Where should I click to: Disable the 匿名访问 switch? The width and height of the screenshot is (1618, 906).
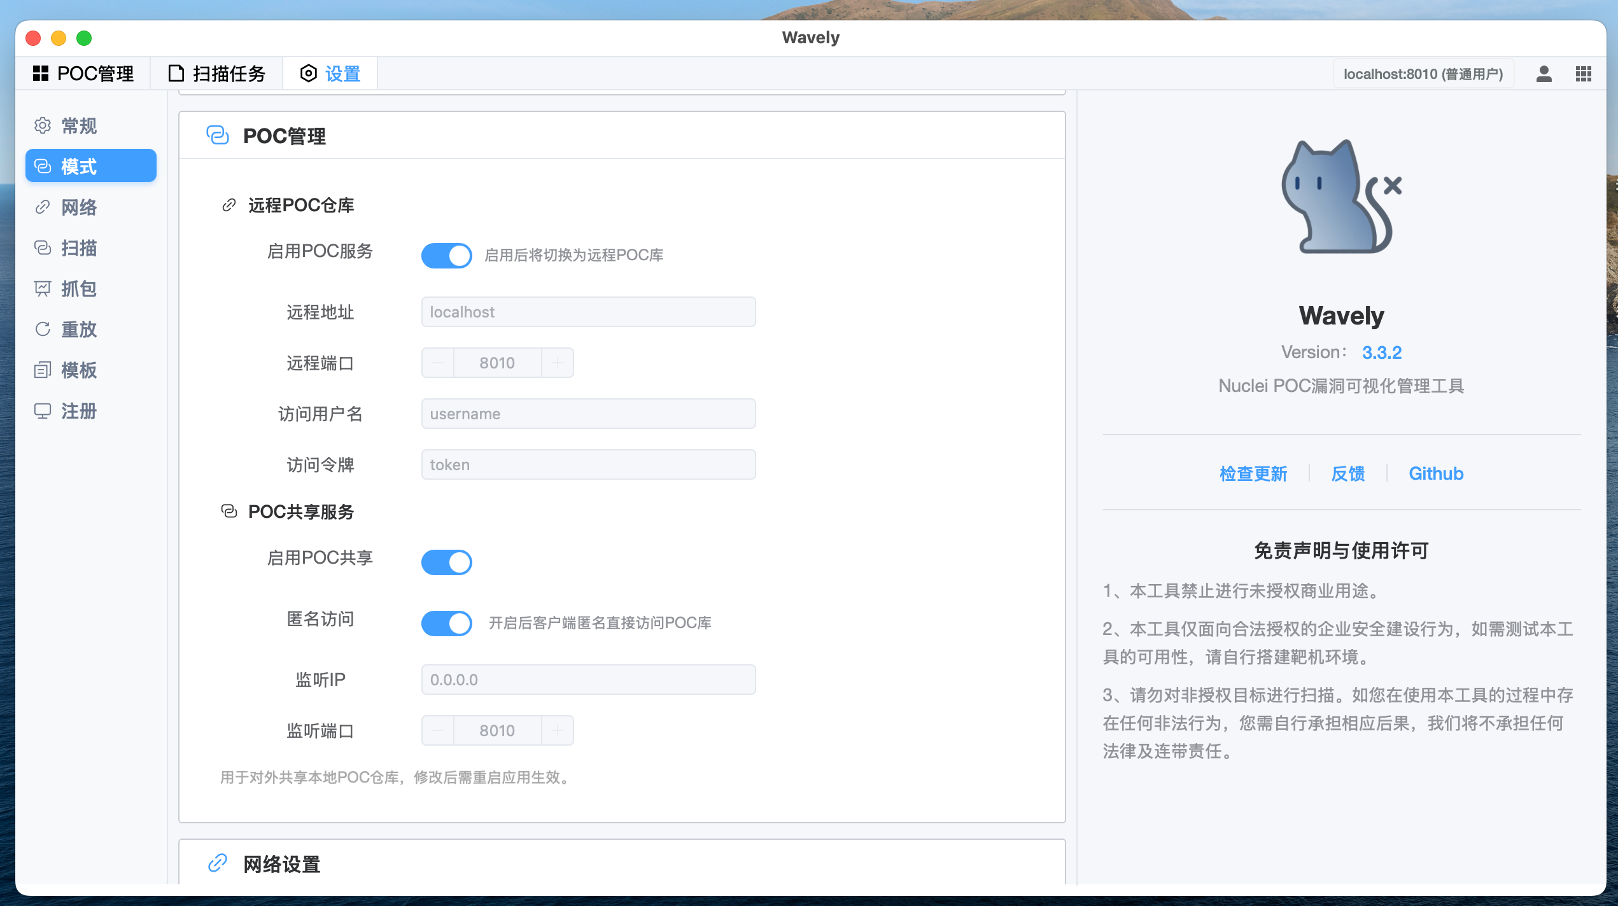pos(446,623)
